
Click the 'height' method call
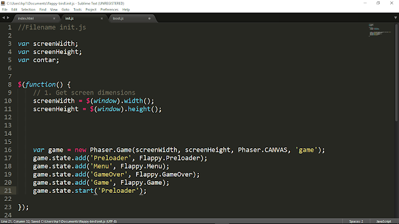point(139,109)
